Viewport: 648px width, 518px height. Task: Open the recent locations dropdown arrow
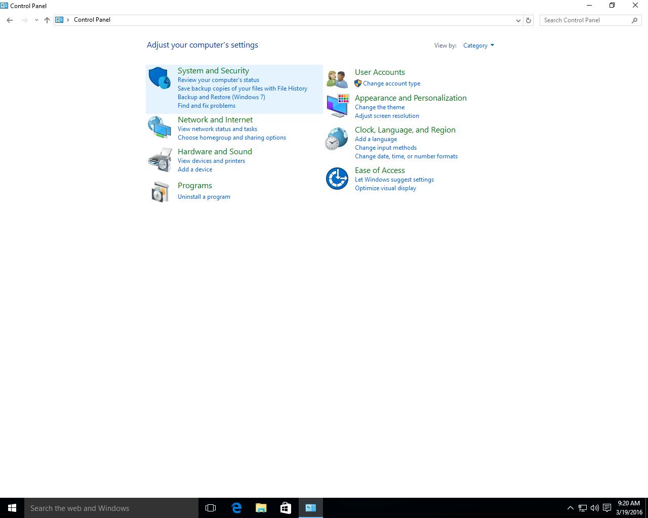(36, 20)
